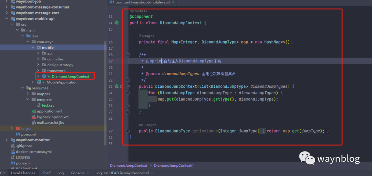This screenshot has height=176, width=372.
Task: Click the 'no usages' hint above getInstance
Action: tap(147, 125)
